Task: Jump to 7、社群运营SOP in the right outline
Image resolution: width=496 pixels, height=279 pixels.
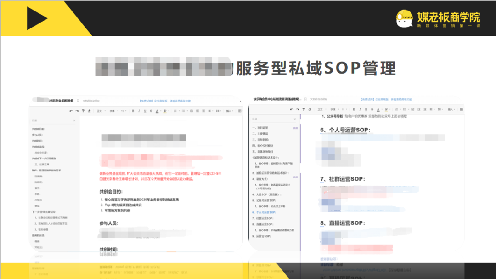Action: point(263,218)
